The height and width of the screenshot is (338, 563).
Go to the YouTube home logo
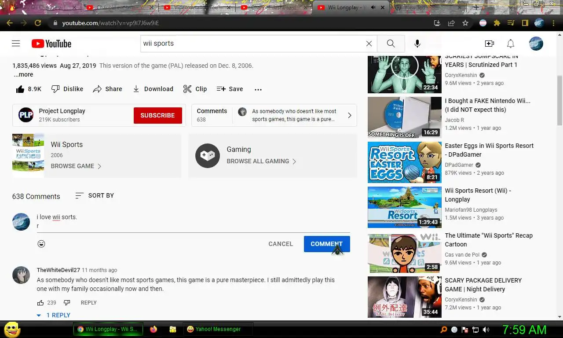(51, 44)
